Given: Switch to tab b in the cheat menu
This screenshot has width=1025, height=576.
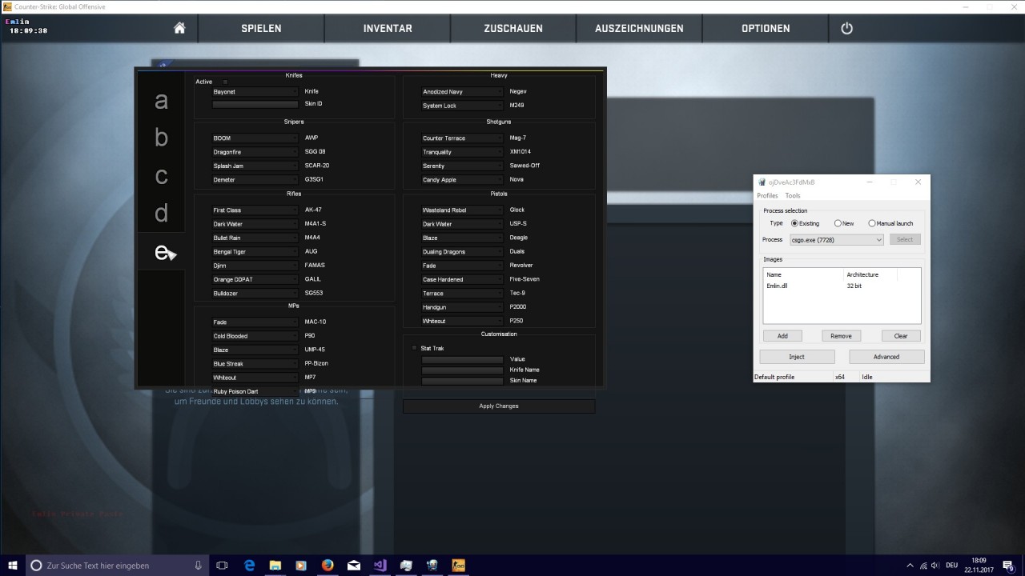Looking at the screenshot, I should pos(161,138).
